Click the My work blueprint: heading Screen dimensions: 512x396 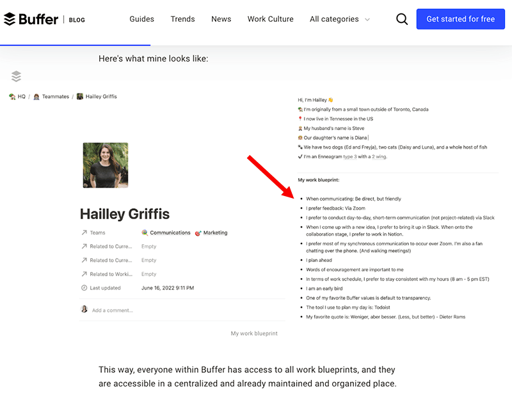coord(318,180)
